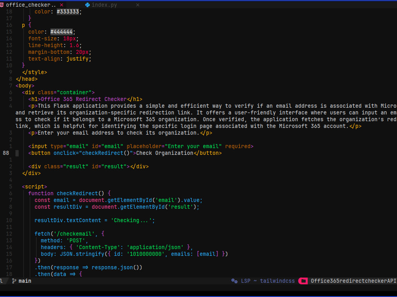Click the Python icon beside index.py

(x=88, y=5)
